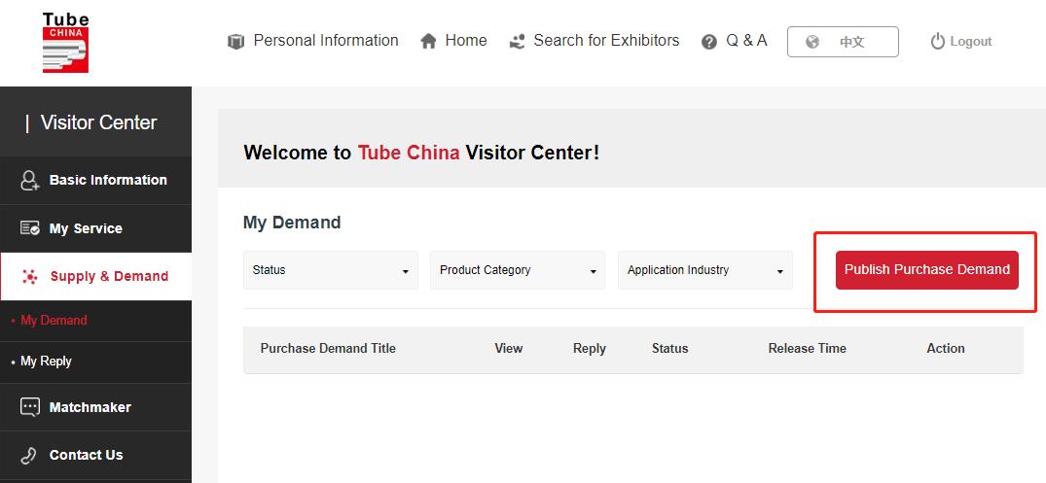
Task: Open the Status dropdown filter
Action: click(331, 270)
